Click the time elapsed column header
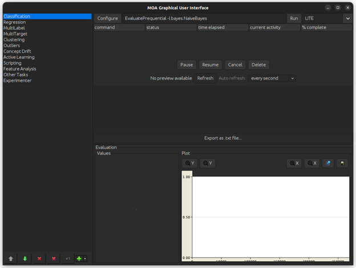This screenshot has height=268, width=356. point(222,27)
